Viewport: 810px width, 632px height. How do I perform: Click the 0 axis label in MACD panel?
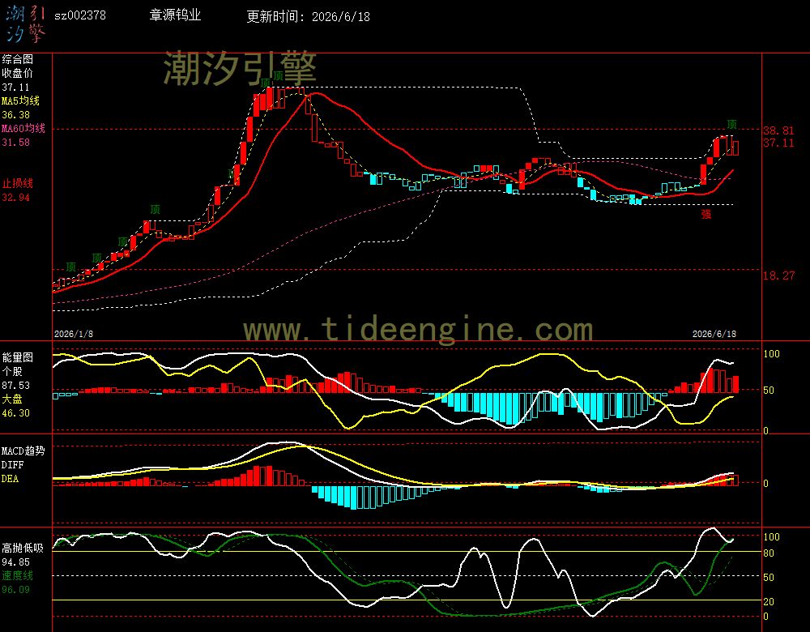click(x=765, y=483)
